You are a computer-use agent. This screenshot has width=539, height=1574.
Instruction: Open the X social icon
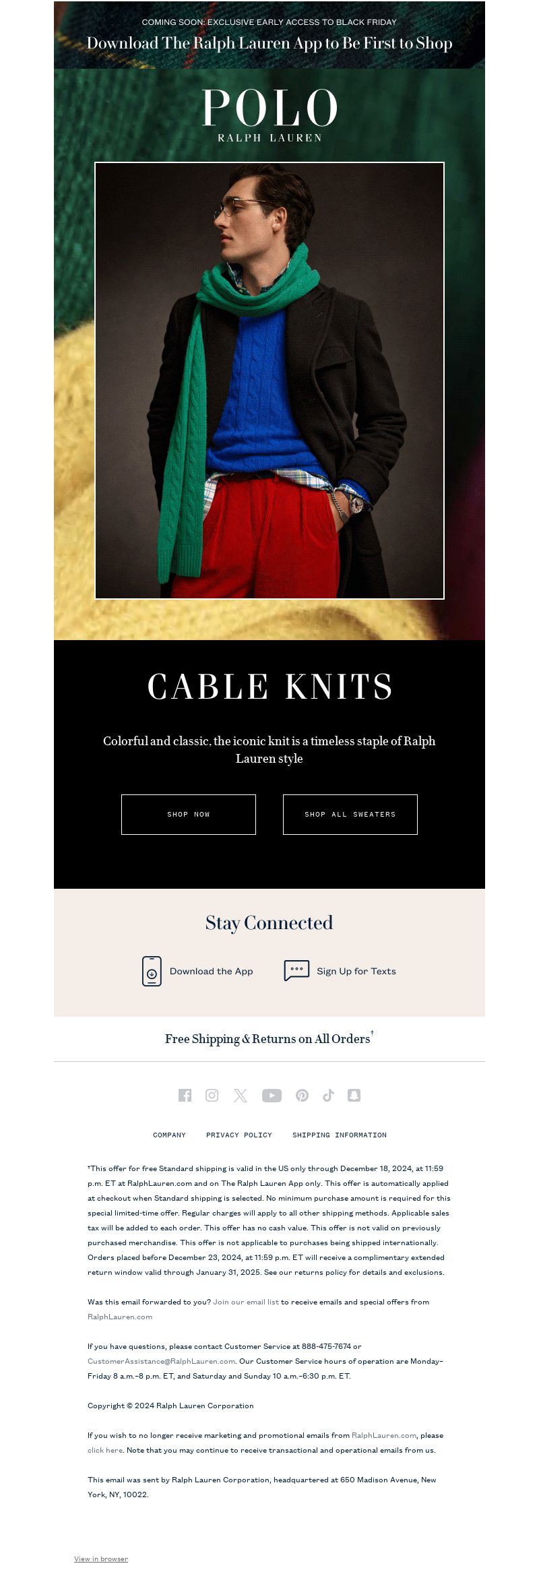coord(241,1095)
